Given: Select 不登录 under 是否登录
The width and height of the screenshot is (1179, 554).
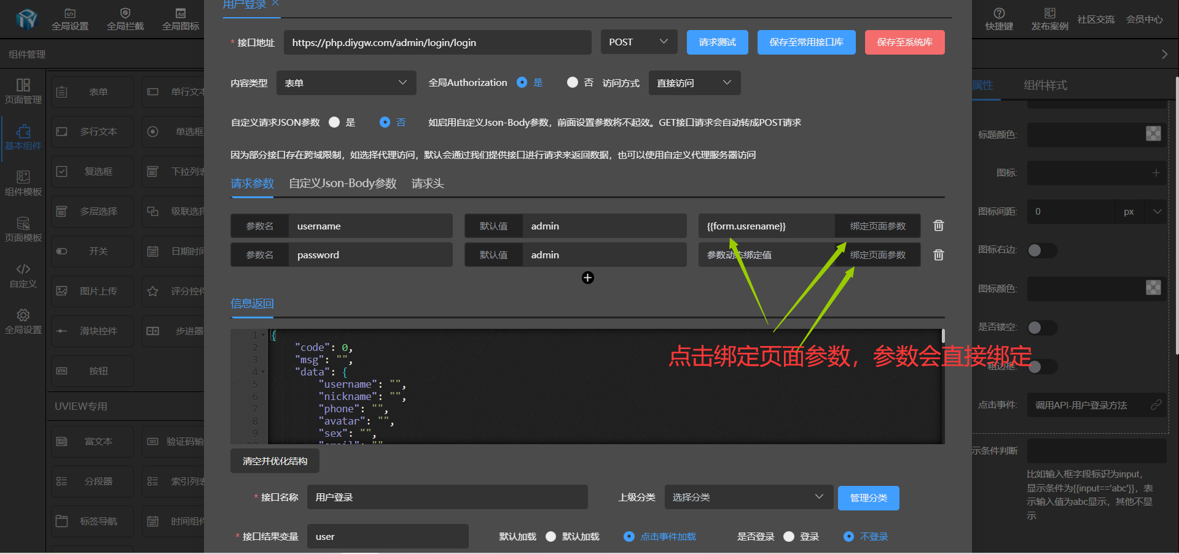Looking at the screenshot, I should tap(848, 537).
